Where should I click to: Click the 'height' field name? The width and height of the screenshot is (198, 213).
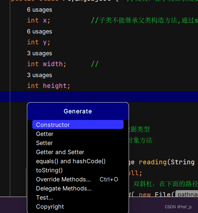point(55,86)
